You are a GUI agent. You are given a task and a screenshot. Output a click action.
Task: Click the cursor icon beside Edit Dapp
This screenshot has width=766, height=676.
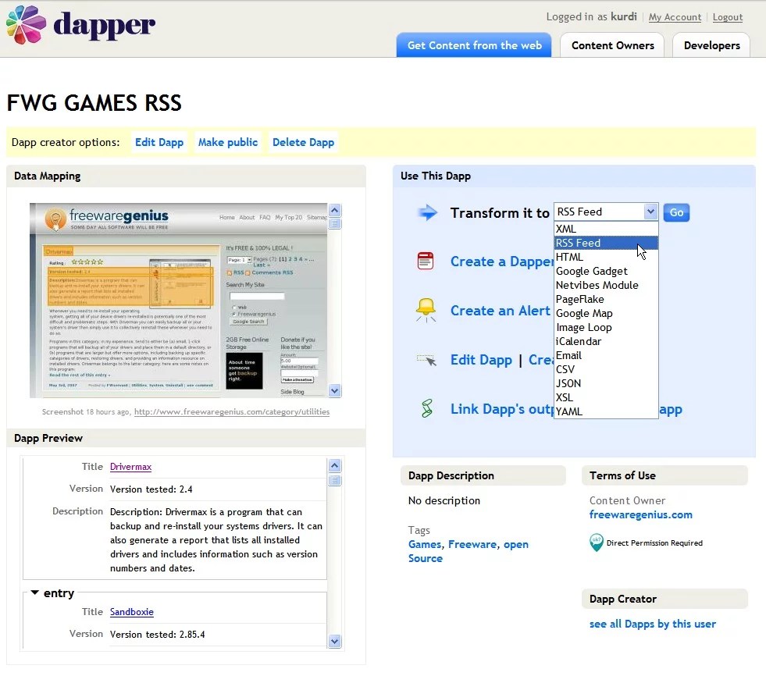[426, 360]
